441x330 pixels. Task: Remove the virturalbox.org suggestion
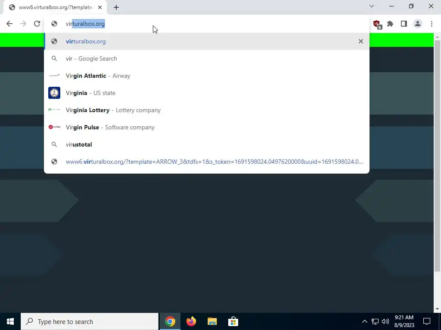(361, 41)
